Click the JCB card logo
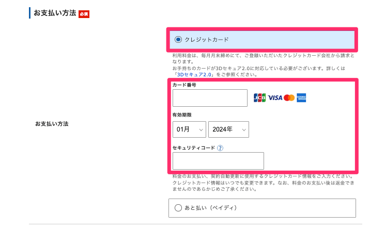This screenshot has width=385, height=230. [x=260, y=98]
